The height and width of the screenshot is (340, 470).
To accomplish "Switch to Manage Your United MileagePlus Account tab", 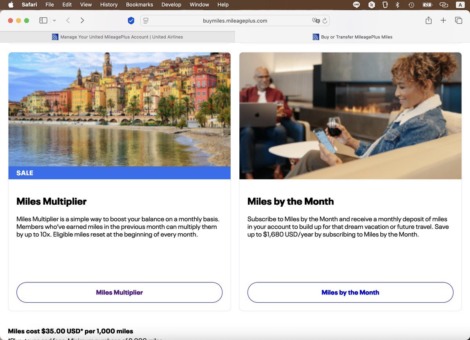I will (117, 37).
